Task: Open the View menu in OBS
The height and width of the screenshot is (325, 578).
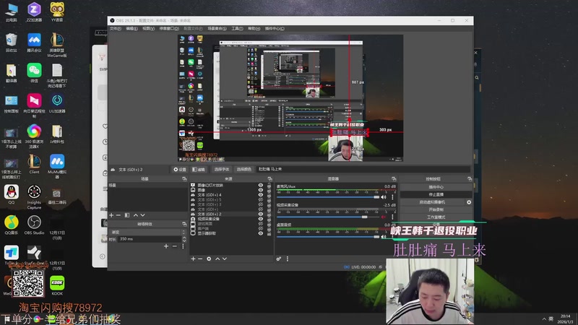Action: point(148,29)
